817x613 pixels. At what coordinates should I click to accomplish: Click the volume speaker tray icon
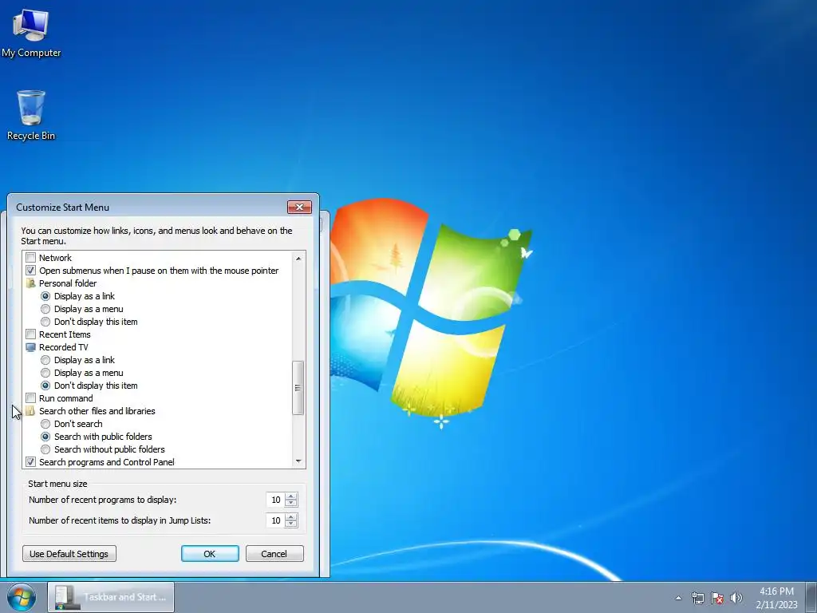coord(736,598)
